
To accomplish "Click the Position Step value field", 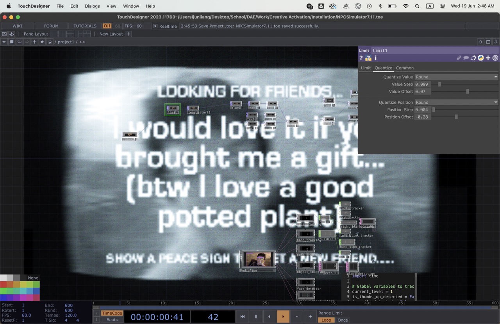I will [422, 110].
